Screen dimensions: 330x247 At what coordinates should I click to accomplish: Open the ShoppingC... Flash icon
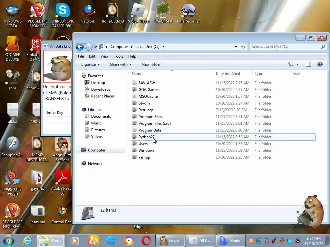click(x=13, y=147)
